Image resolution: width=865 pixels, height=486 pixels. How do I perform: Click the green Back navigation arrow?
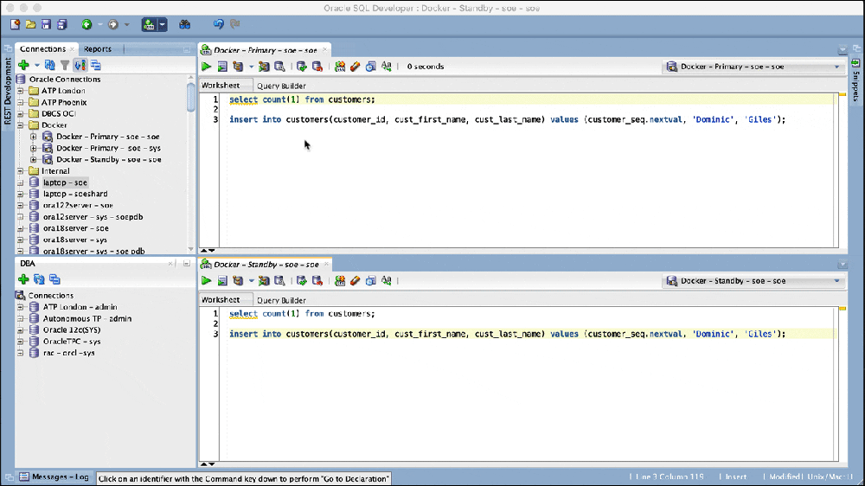coord(86,24)
